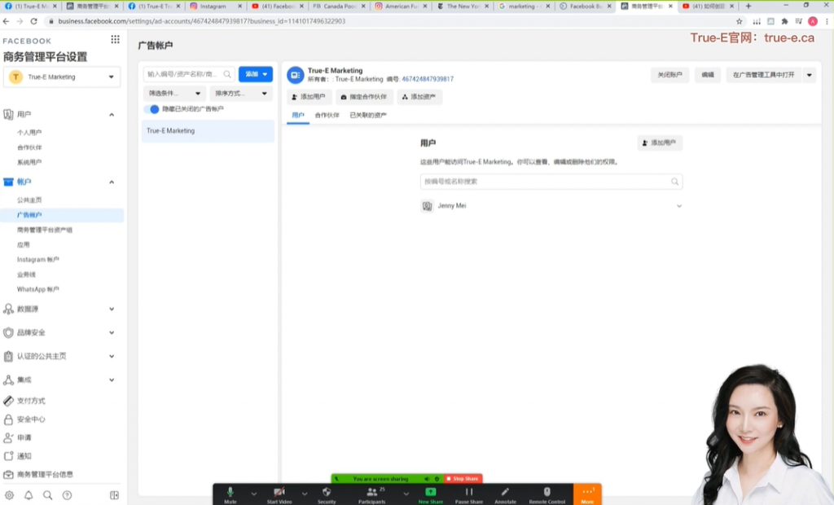The width and height of the screenshot is (834, 505).
Task: Click the blue 添加 button
Action: (255, 74)
